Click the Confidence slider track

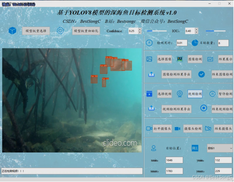[x=157, y=31]
